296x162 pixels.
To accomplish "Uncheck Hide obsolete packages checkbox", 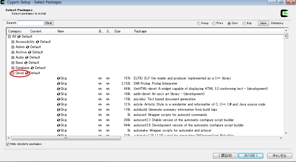I will pyautogui.click(x=8, y=144).
